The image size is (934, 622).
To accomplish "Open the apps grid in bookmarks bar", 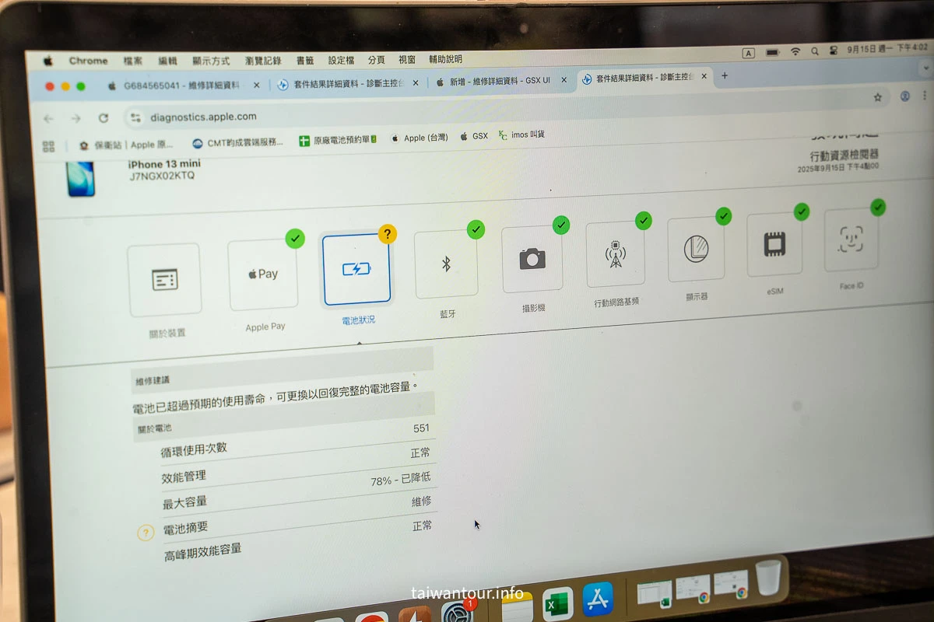I will [x=48, y=146].
